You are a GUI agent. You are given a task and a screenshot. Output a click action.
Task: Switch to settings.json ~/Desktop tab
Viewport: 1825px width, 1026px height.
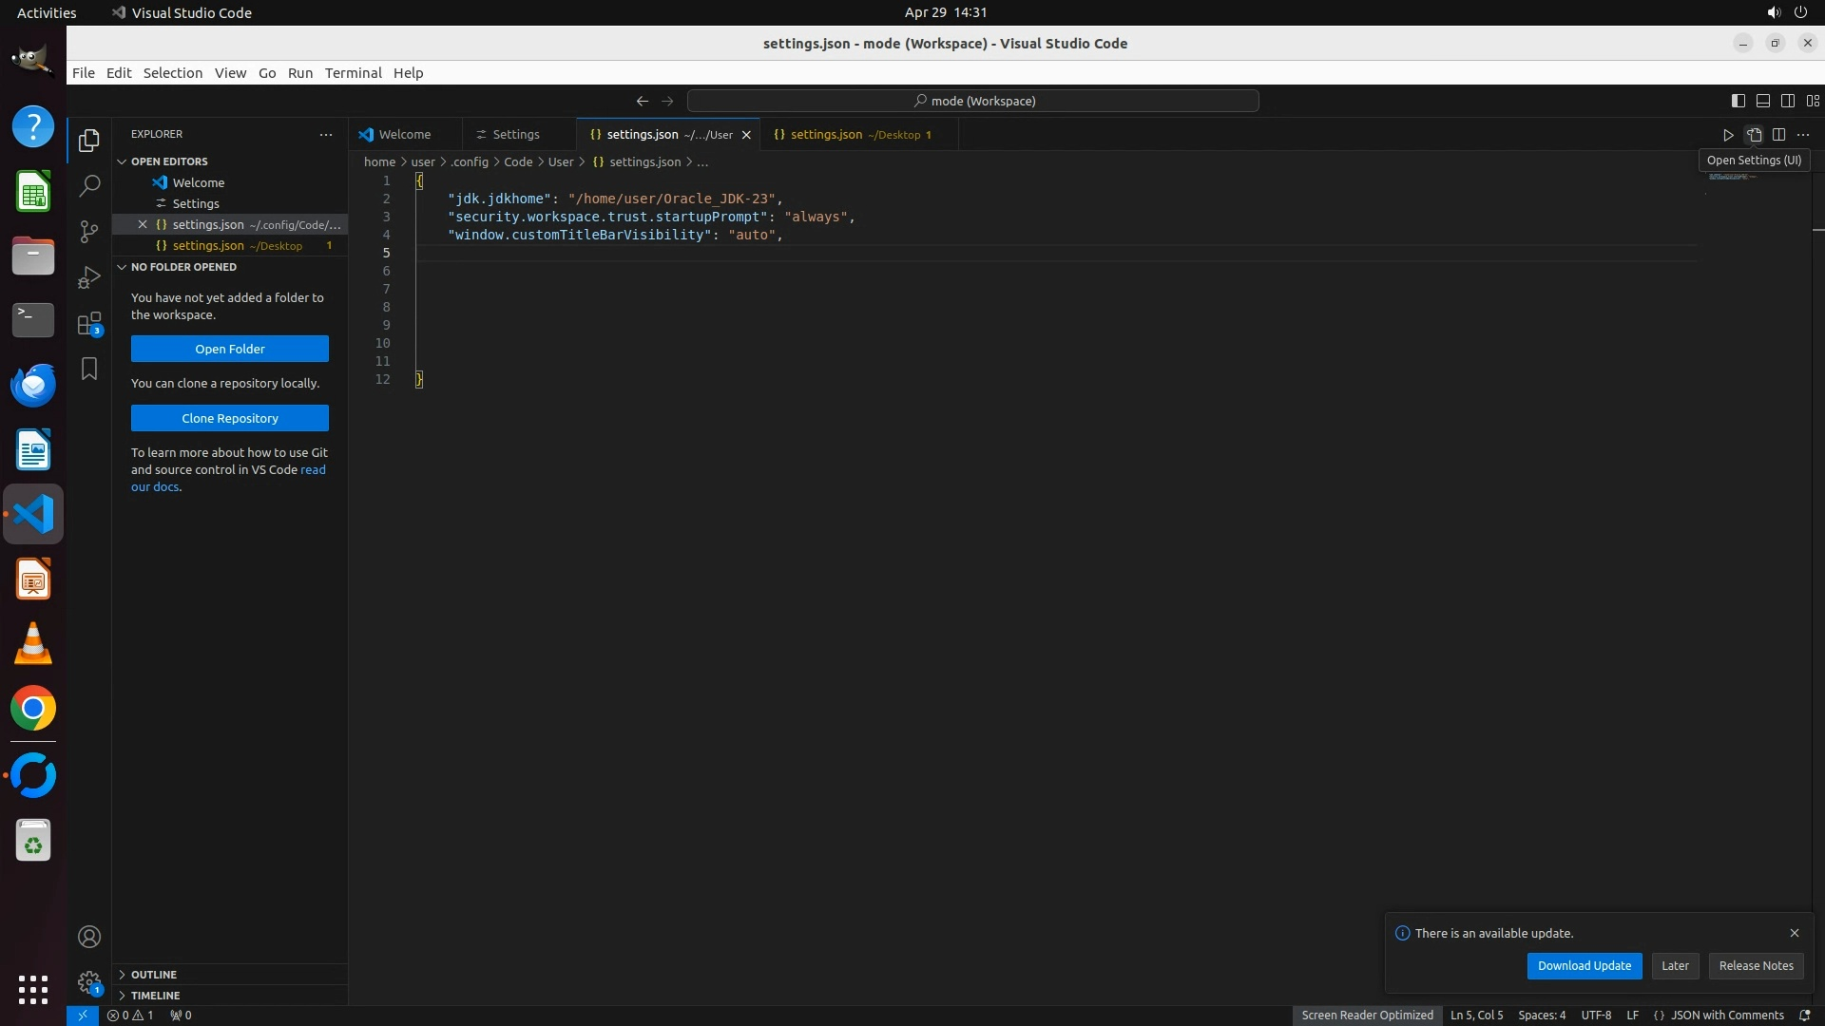tap(854, 135)
